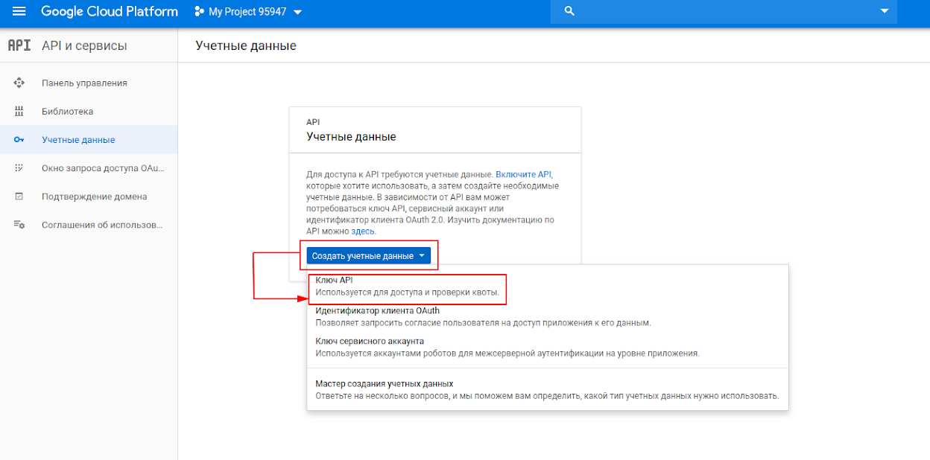Screen dimensions: 930x460
Task: Choose Идентификатор клиента OAuth option
Action: (548, 317)
